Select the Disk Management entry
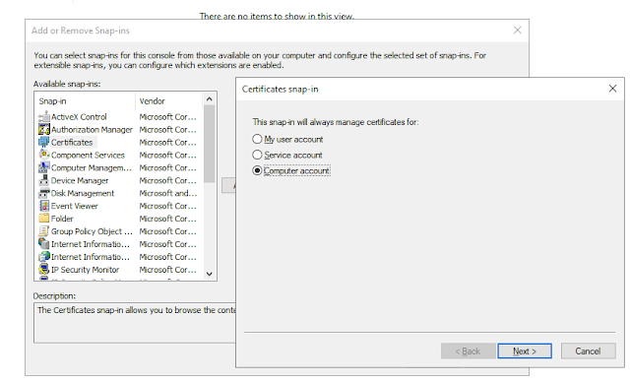This screenshot has width=630, height=382. tap(83, 193)
